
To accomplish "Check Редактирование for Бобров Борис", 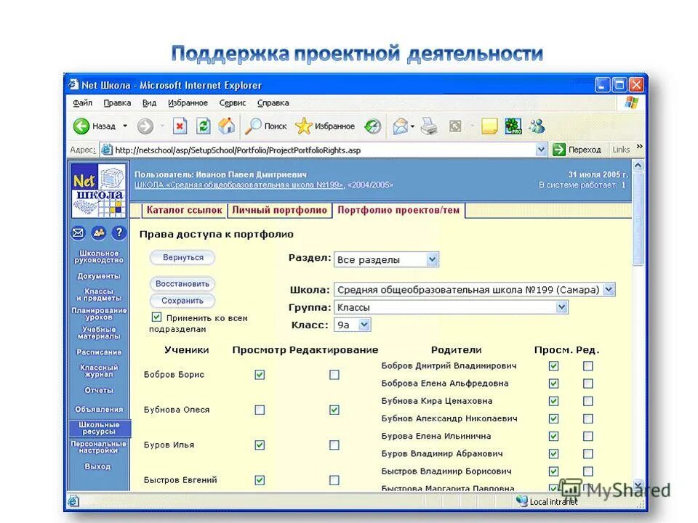I will (x=334, y=374).
